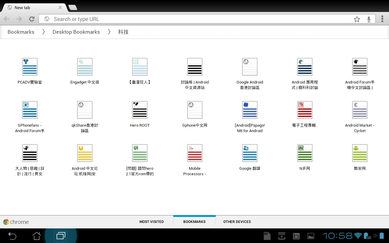Go back with the browser back arrow
Screen dimensions: 389x243
click(x=7, y=19)
